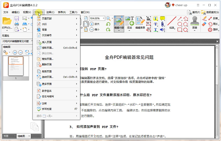Screen dimensions: 221x141
Task: Select the 周长 perimeter measuring tool
Action: [213, 24]
